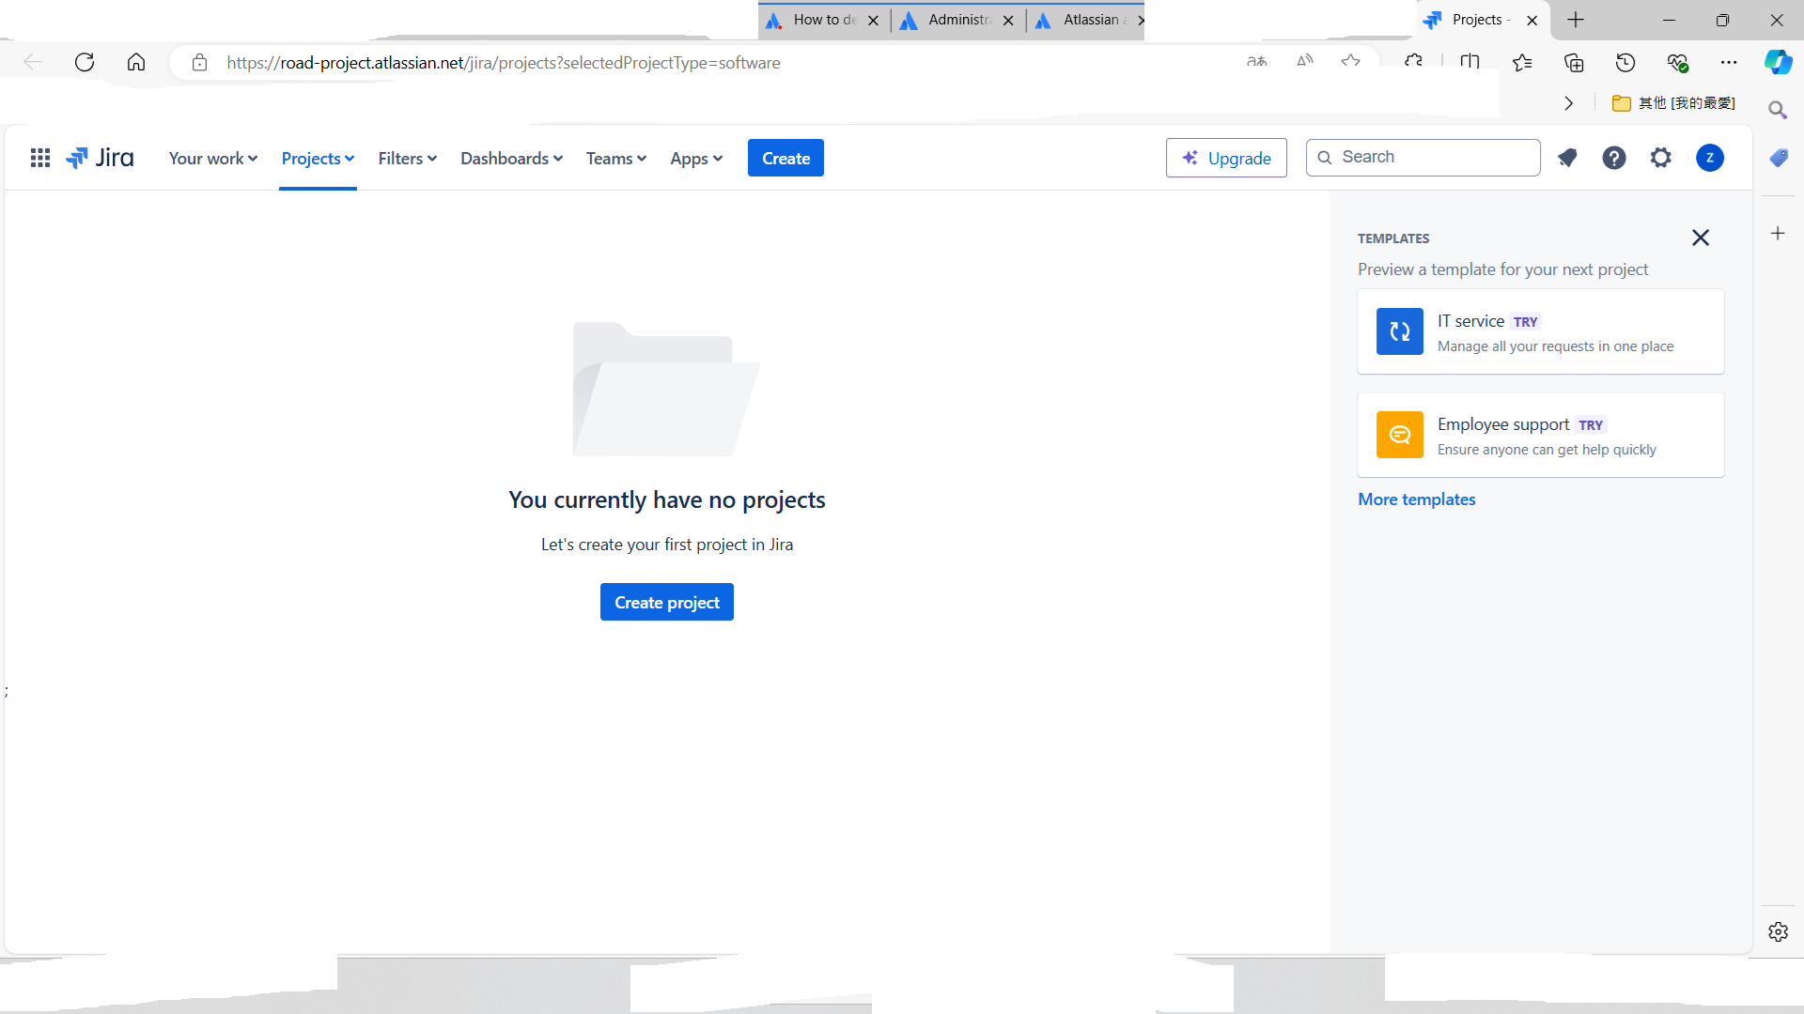
Task: Open the split screen browser icon
Action: 1470,62
